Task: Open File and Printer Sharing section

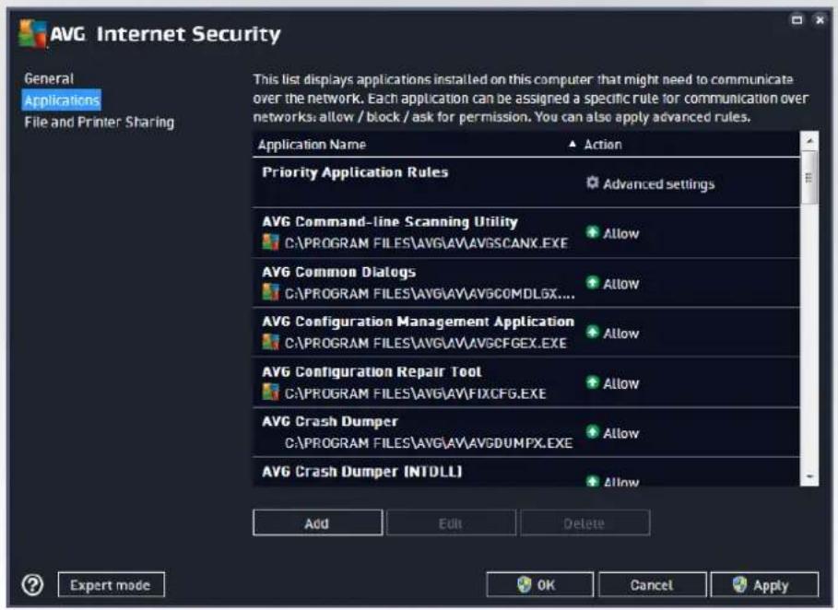Action: coord(100,122)
